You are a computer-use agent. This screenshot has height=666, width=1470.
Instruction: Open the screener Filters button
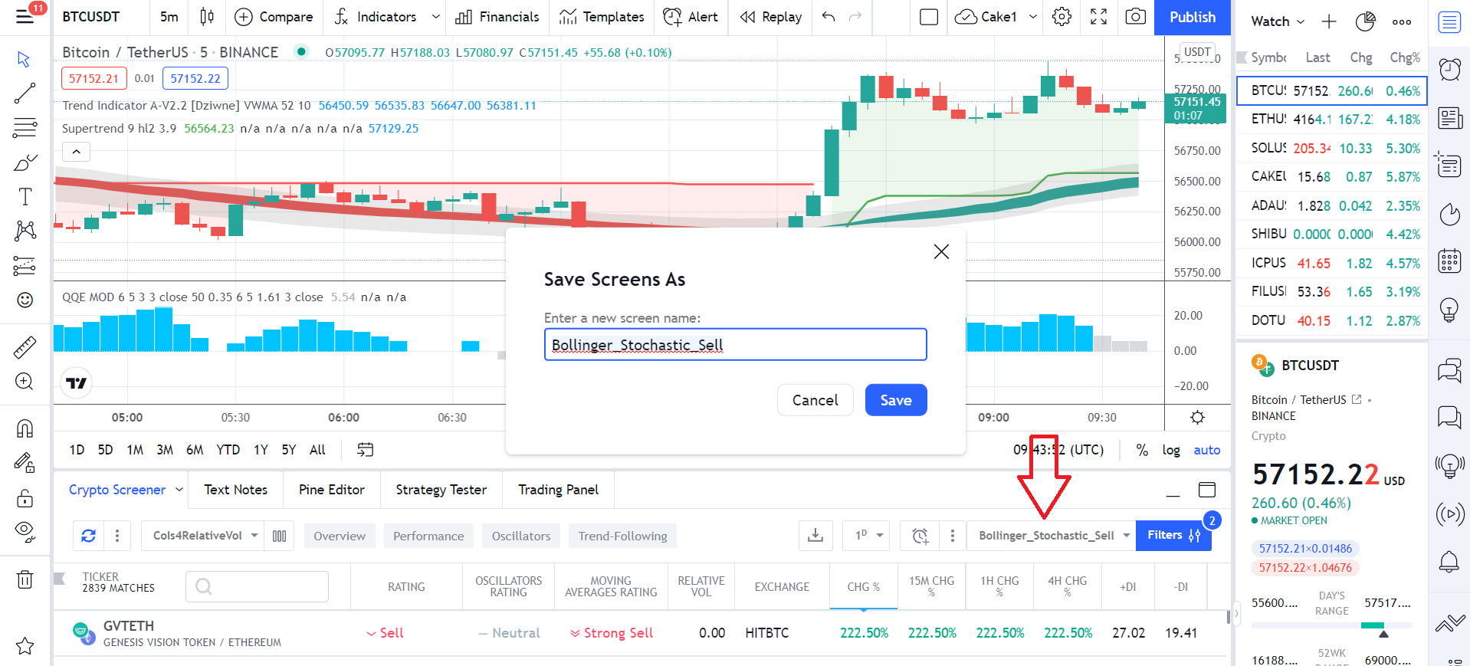[x=1173, y=536]
